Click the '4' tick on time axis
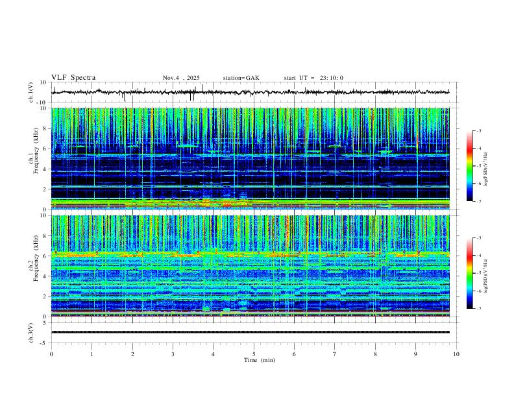The width and height of the screenshot is (514, 397). tap(214, 354)
